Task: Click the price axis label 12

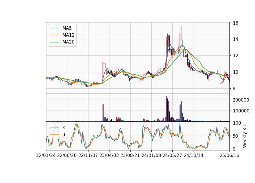Action: point(236,56)
